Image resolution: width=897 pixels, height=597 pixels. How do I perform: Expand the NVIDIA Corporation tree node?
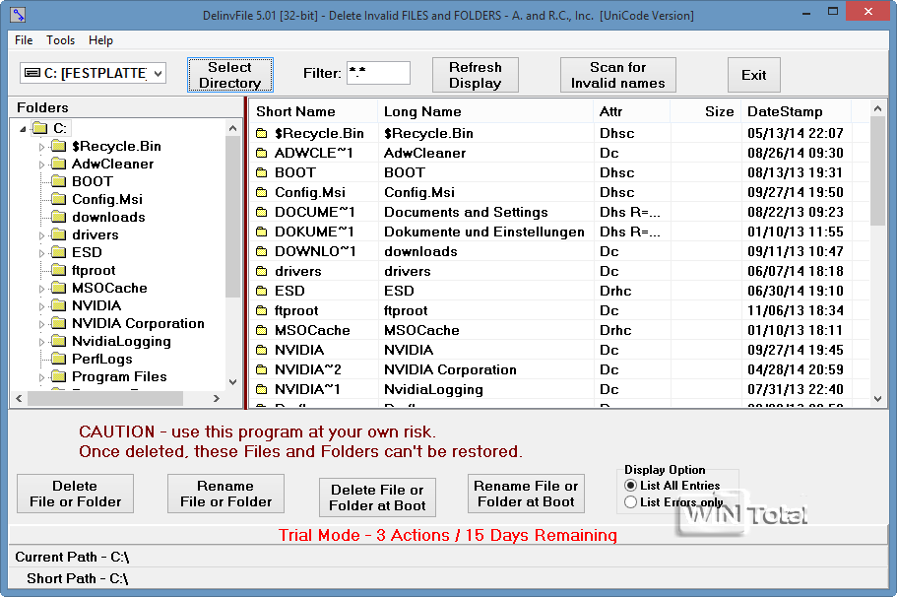[41, 324]
